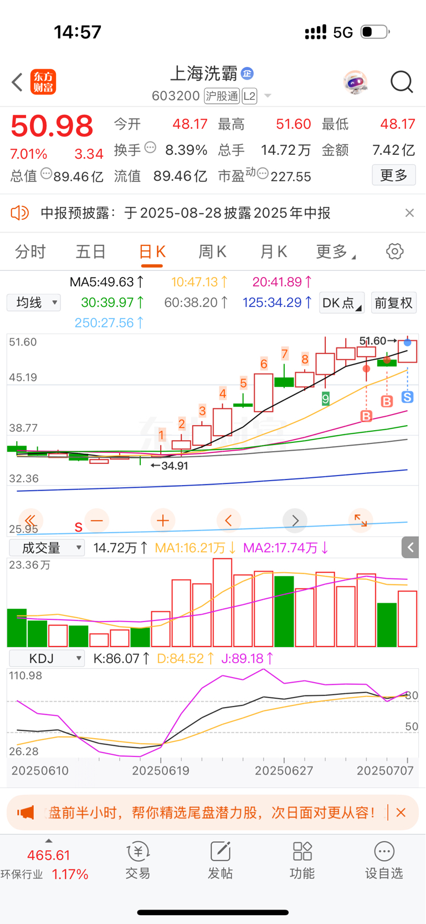This screenshot has width=426, height=924.
Task: Switch to 五日 tab
Action: (91, 251)
